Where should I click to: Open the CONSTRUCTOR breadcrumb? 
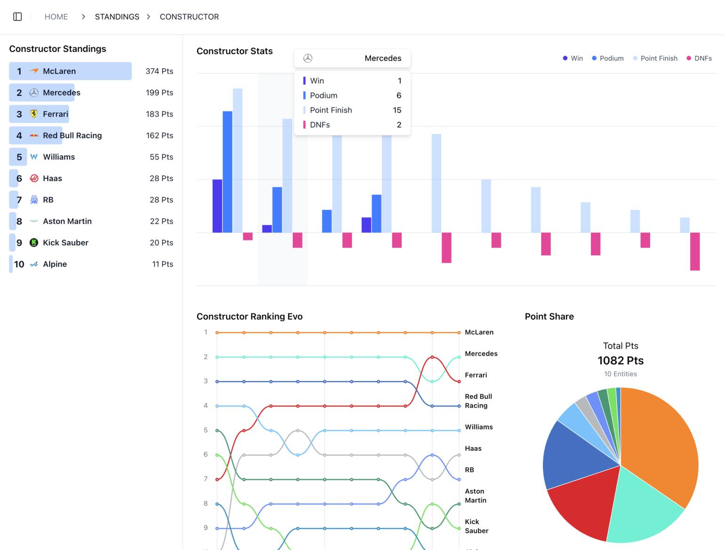point(189,16)
